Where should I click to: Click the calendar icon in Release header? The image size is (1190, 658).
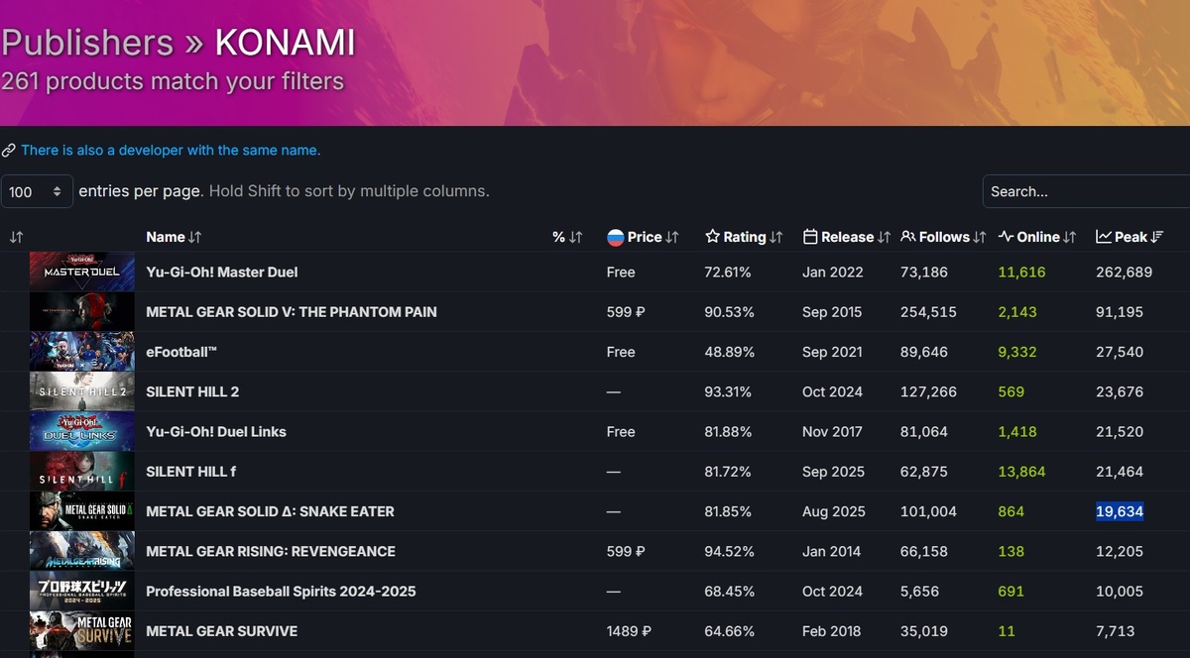(x=810, y=237)
